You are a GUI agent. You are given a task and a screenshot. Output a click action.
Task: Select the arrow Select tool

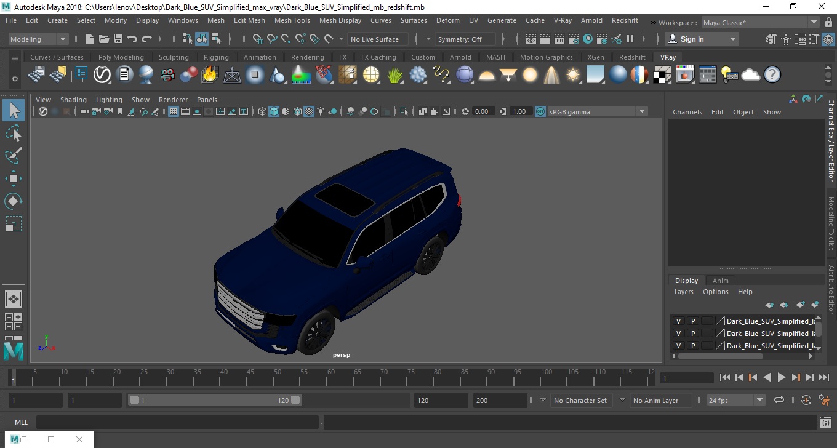[14, 111]
